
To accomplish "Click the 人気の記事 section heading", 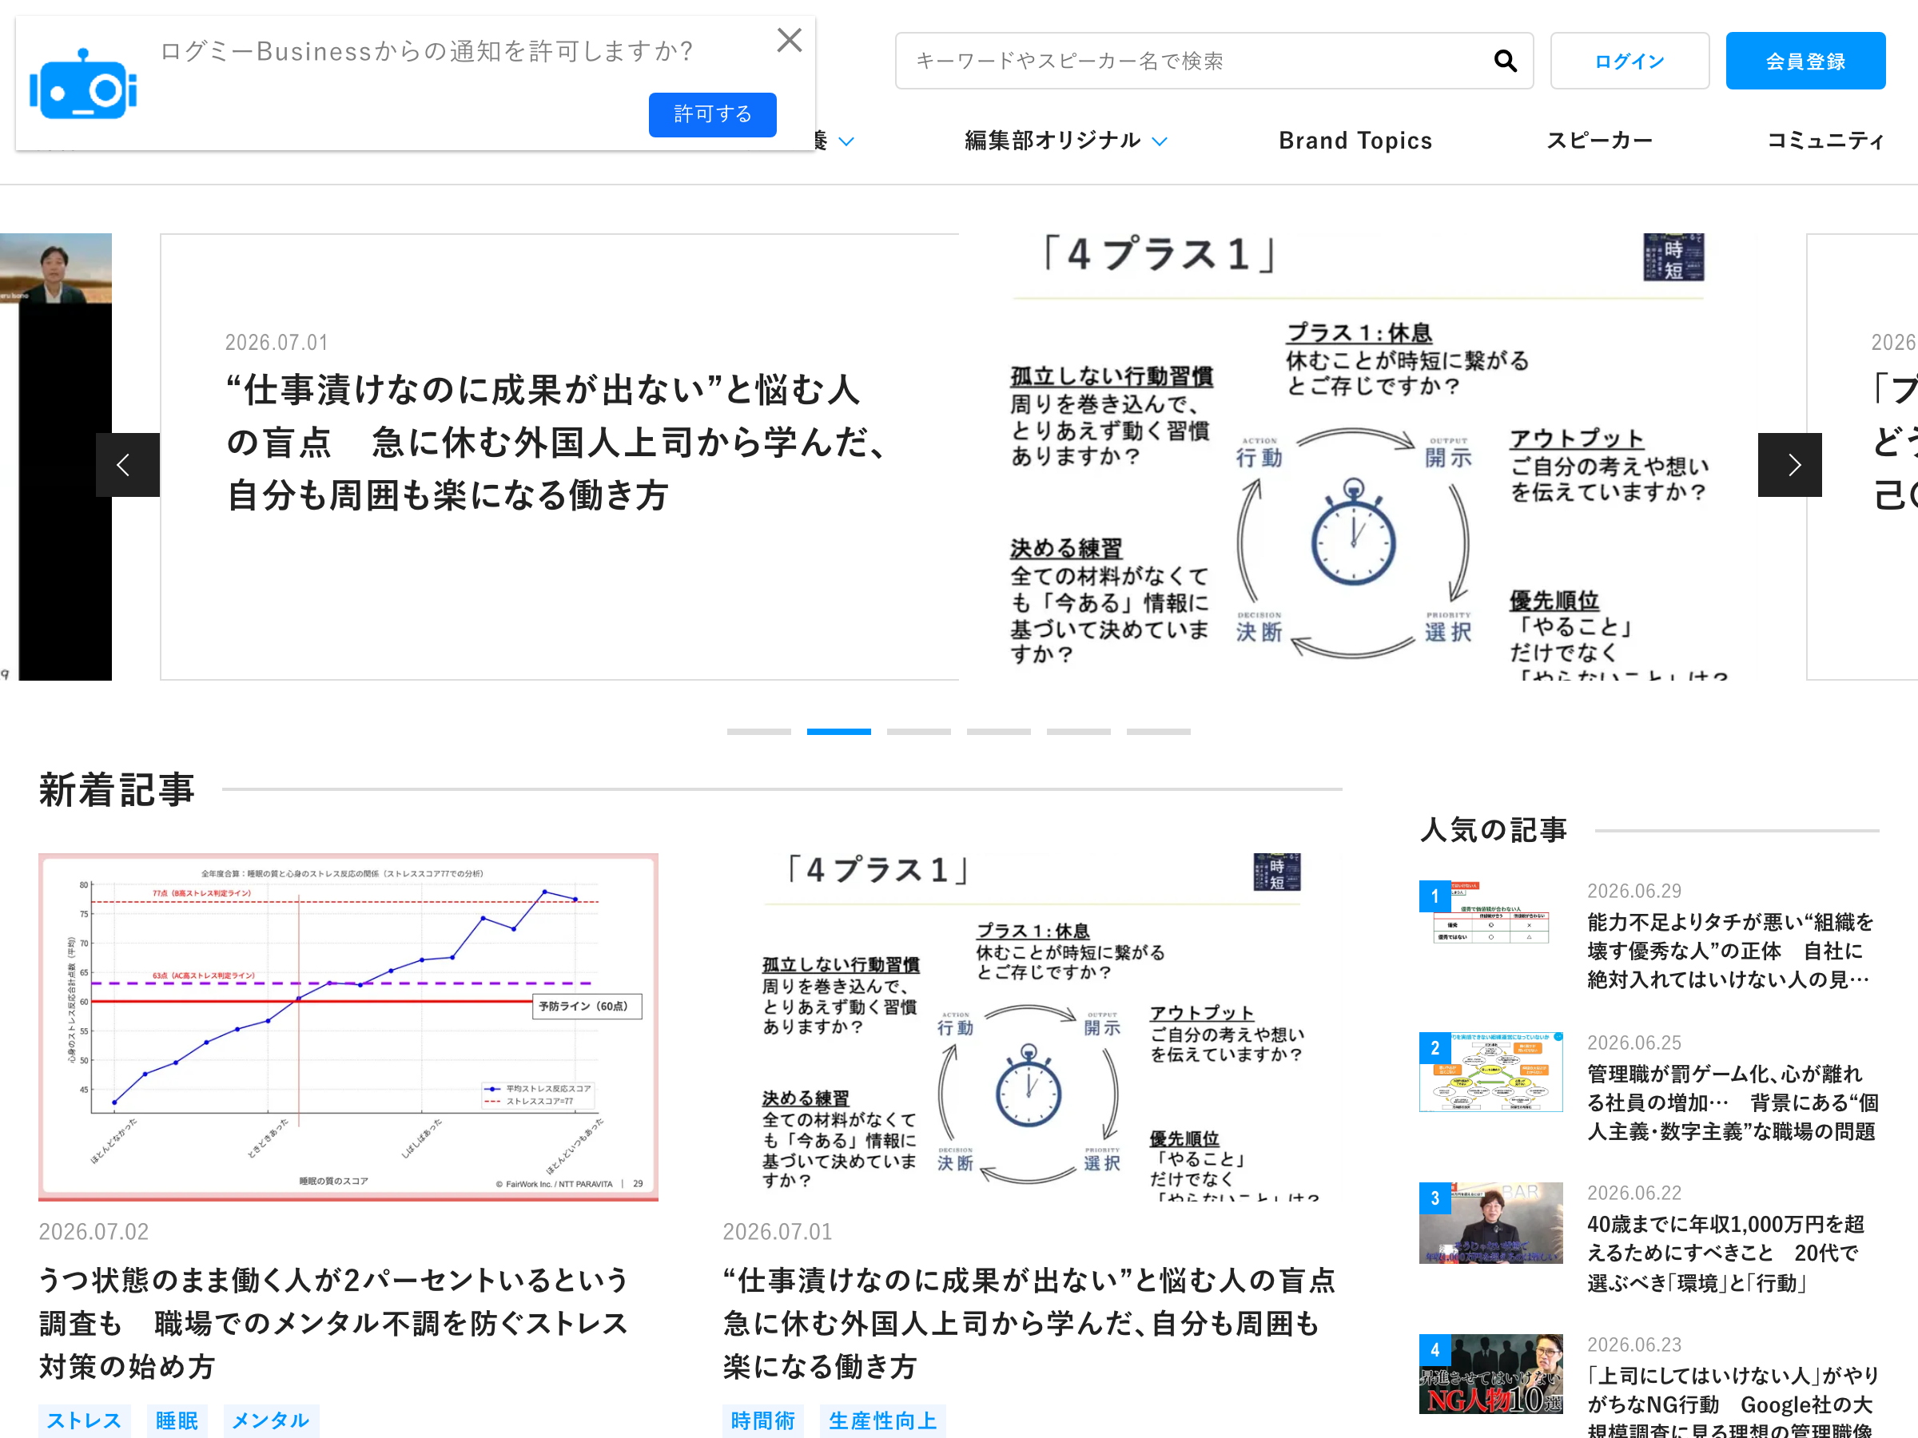I will 1493,829.
